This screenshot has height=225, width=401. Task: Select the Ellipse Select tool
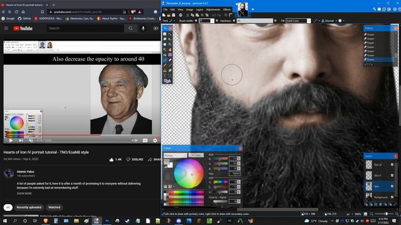[165, 44]
